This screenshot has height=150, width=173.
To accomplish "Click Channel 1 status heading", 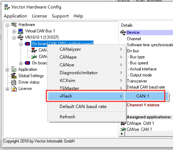I will pos(143,105).
